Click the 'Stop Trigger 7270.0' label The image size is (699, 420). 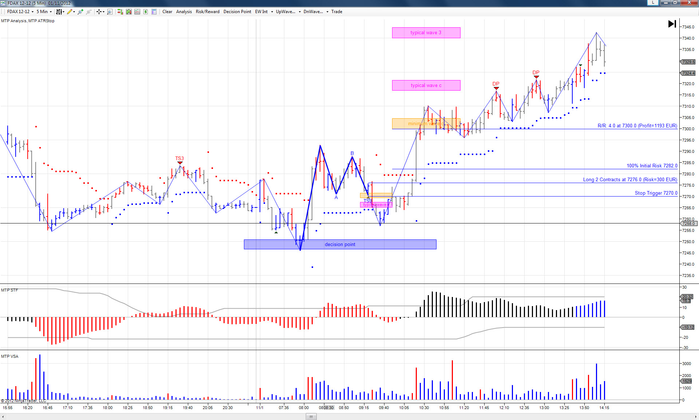point(656,193)
